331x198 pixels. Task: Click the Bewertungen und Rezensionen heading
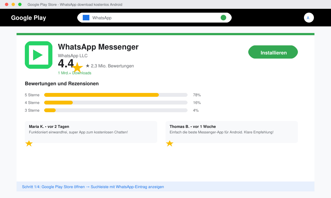pos(62,84)
